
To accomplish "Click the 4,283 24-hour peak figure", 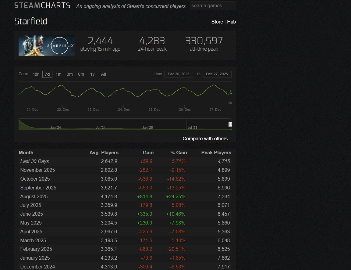I will pyautogui.click(x=152, y=41).
